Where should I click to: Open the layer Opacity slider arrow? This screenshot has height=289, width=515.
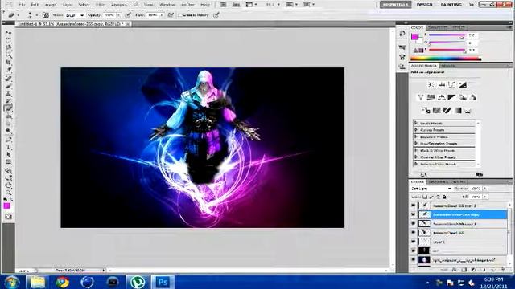pyautogui.click(x=484, y=189)
